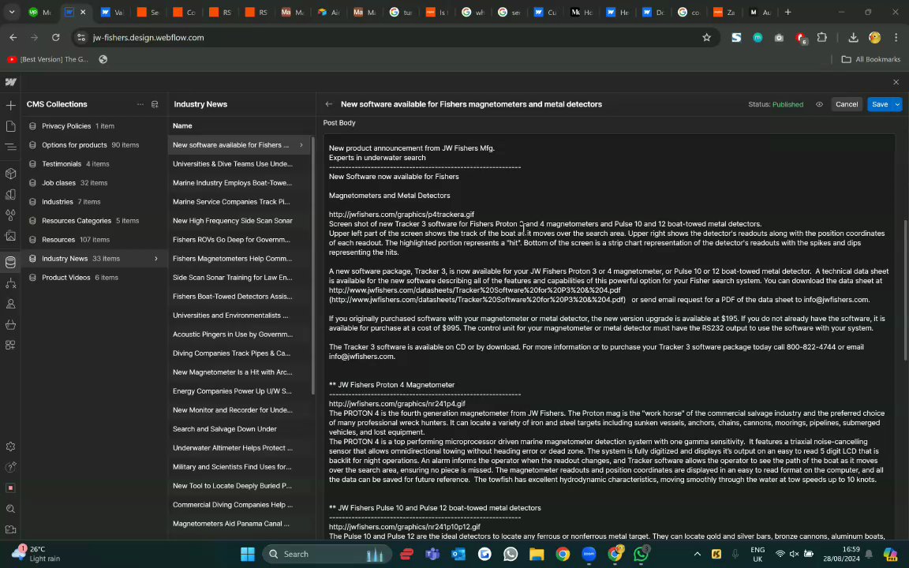Open Resources collection with 107 items
This screenshot has height=568, width=909.
[95, 239]
